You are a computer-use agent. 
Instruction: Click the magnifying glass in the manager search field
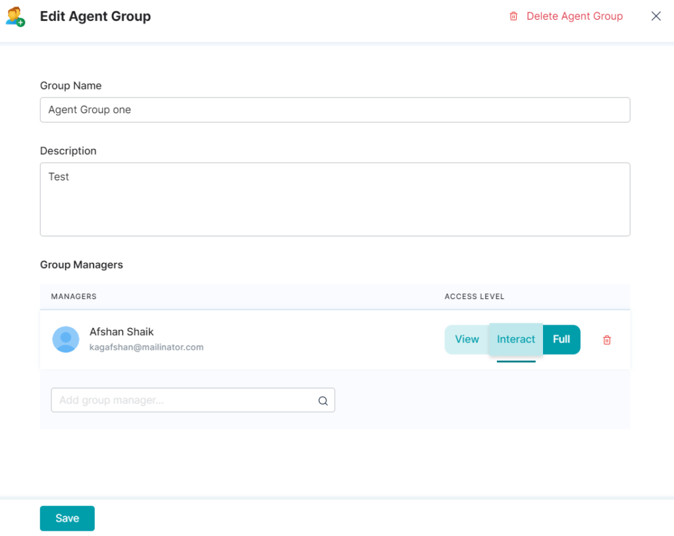(323, 400)
